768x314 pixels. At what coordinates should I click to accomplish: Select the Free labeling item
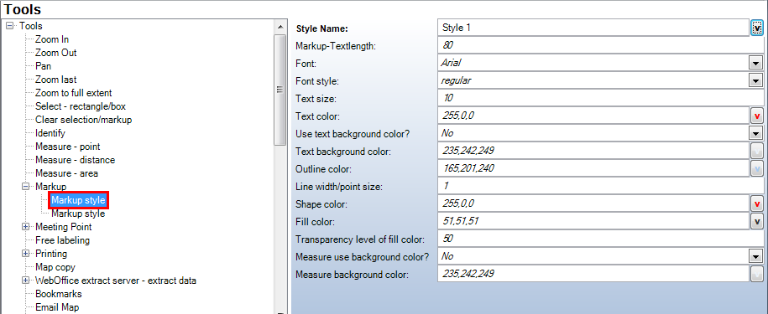click(x=63, y=240)
